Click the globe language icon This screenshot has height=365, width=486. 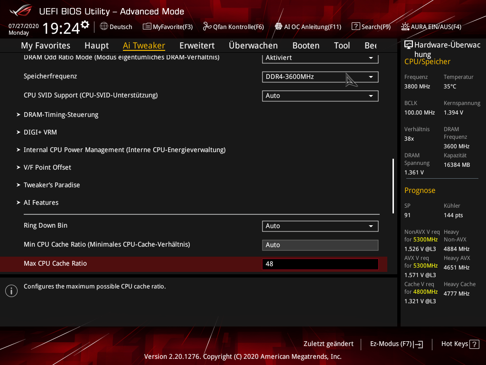(104, 27)
